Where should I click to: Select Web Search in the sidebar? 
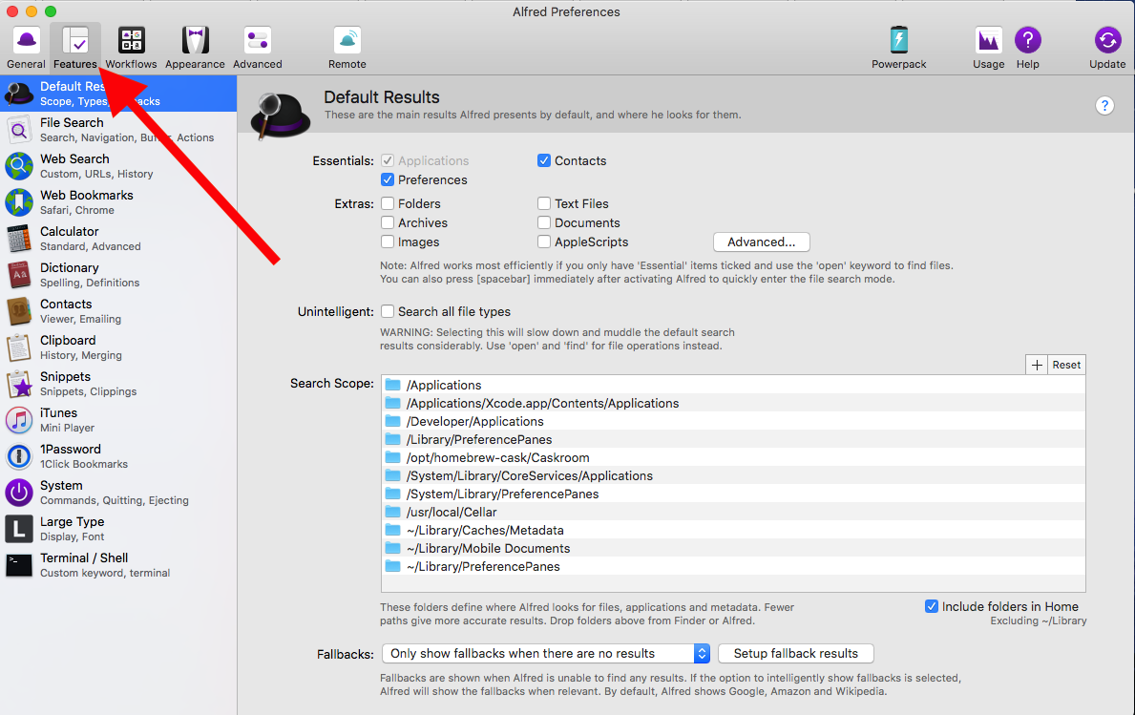(x=118, y=166)
